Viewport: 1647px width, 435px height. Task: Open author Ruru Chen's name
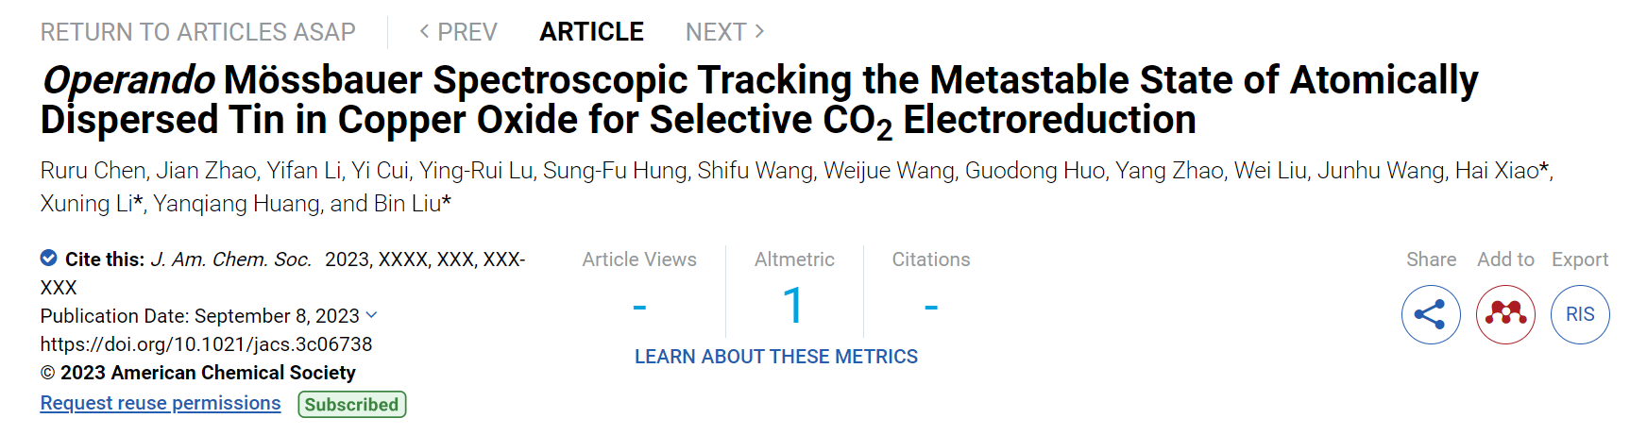(x=93, y=171)
